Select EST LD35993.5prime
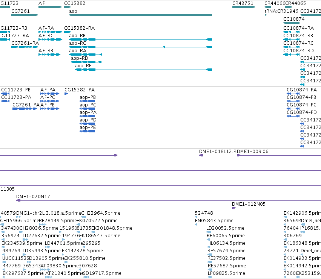Image resolution: width=321 pixels, height=279 pixels. pyautogui.click(x=25, y=255)
